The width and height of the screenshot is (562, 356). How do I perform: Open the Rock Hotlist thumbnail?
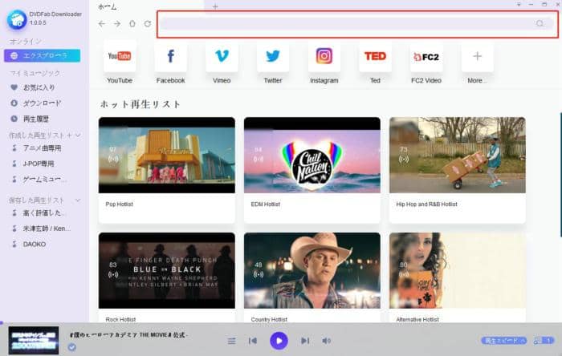click(167, 270)
